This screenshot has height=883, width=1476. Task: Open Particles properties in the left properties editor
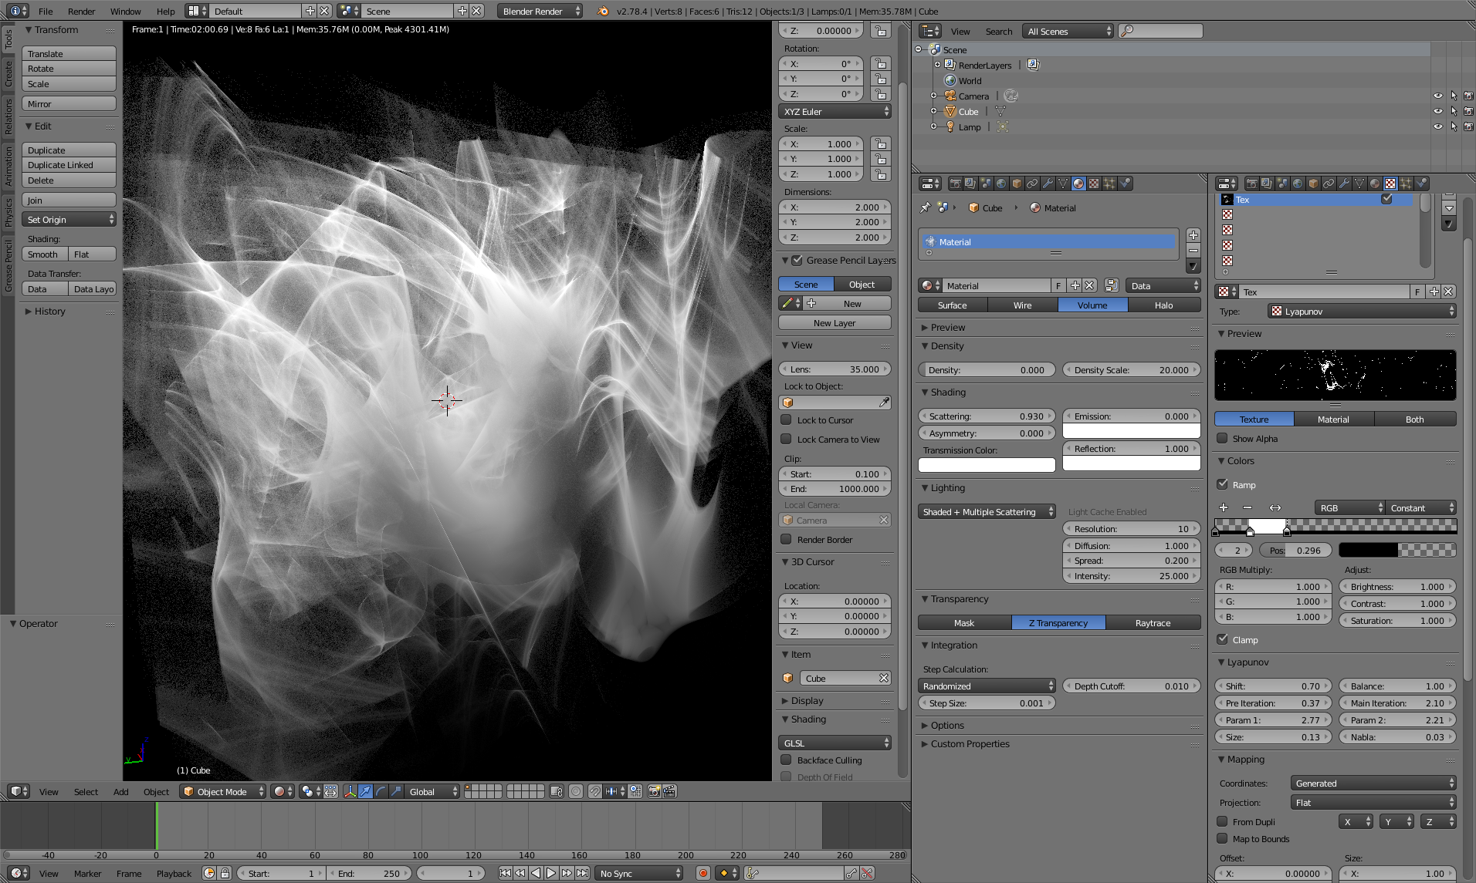[x=1109, y=184]
